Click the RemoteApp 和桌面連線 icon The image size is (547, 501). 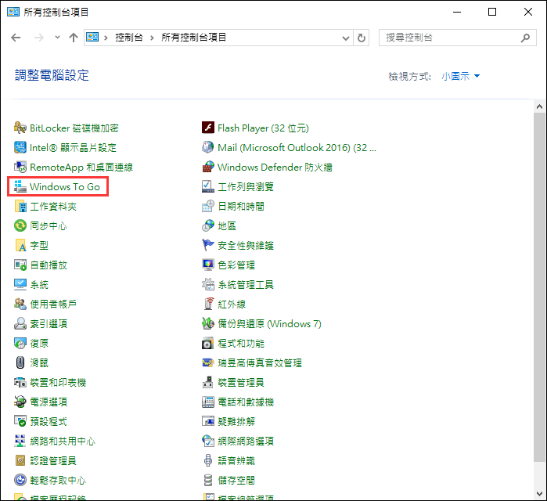click(20, 167)
